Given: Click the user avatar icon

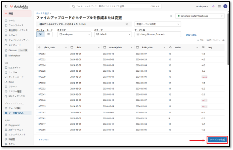Looking at the screenshot, I should click(225, 6).
